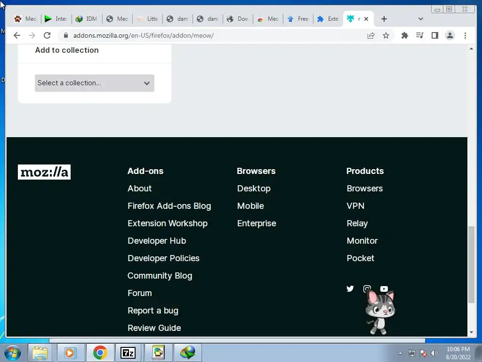This screenshot has width=482, height=362.
Task: Switch to the Dow tab
Action: (238, 19)
